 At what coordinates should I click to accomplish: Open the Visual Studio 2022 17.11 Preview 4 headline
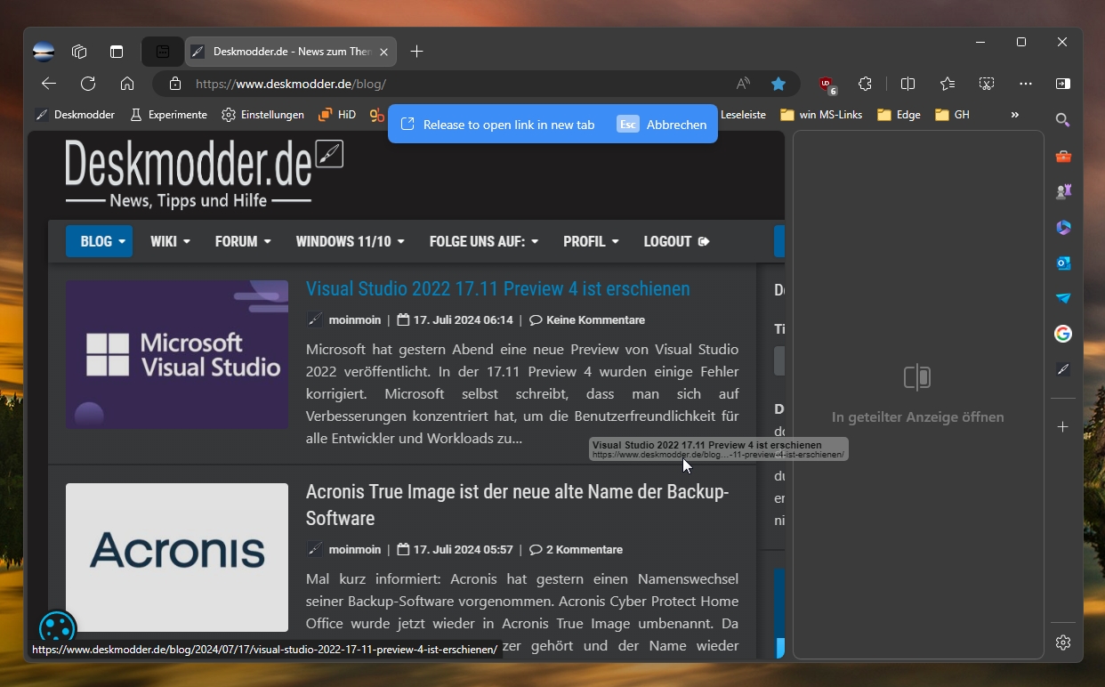(498, 289)
